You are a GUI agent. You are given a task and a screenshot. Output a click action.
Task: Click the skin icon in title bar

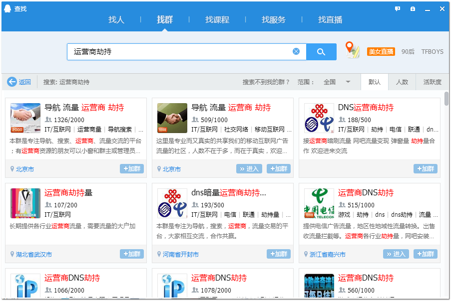413,9
